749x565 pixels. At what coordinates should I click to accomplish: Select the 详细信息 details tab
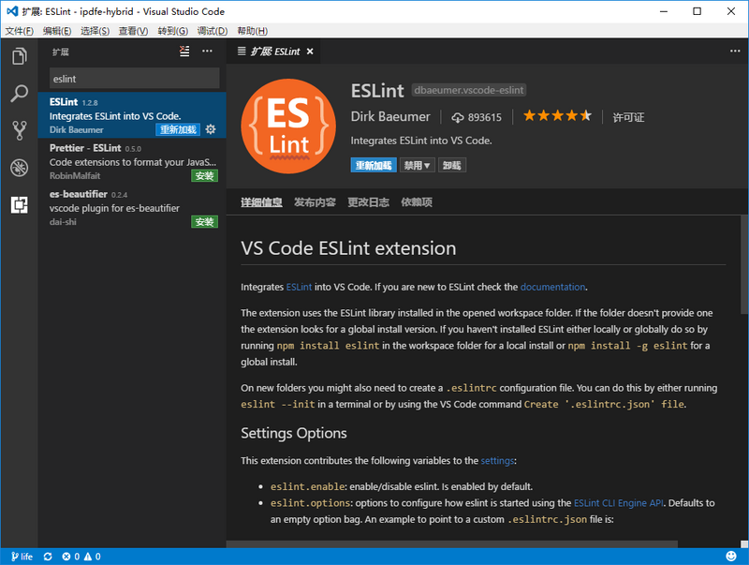[x=261, y=202]
